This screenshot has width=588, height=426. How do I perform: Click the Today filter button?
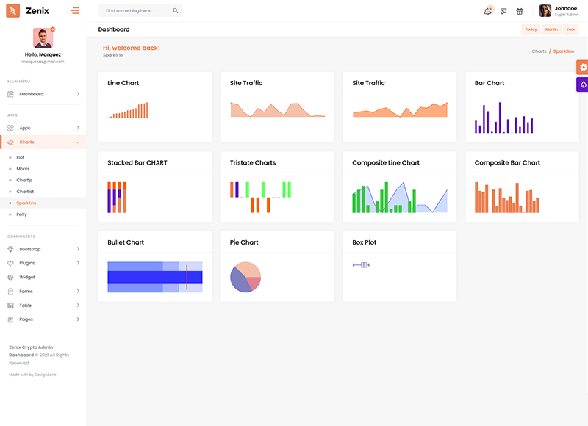coord(531,29)
